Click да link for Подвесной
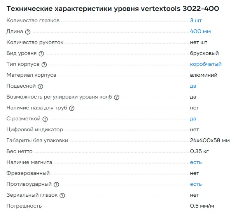 tap(193, 86)
